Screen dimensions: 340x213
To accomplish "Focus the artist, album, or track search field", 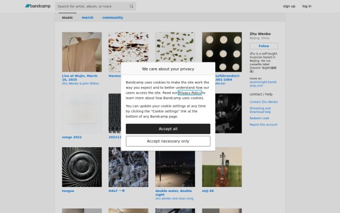I will 95,6.
